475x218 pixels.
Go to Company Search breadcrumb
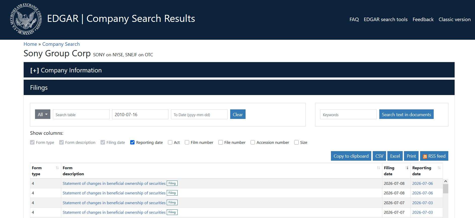pos(61,44)
